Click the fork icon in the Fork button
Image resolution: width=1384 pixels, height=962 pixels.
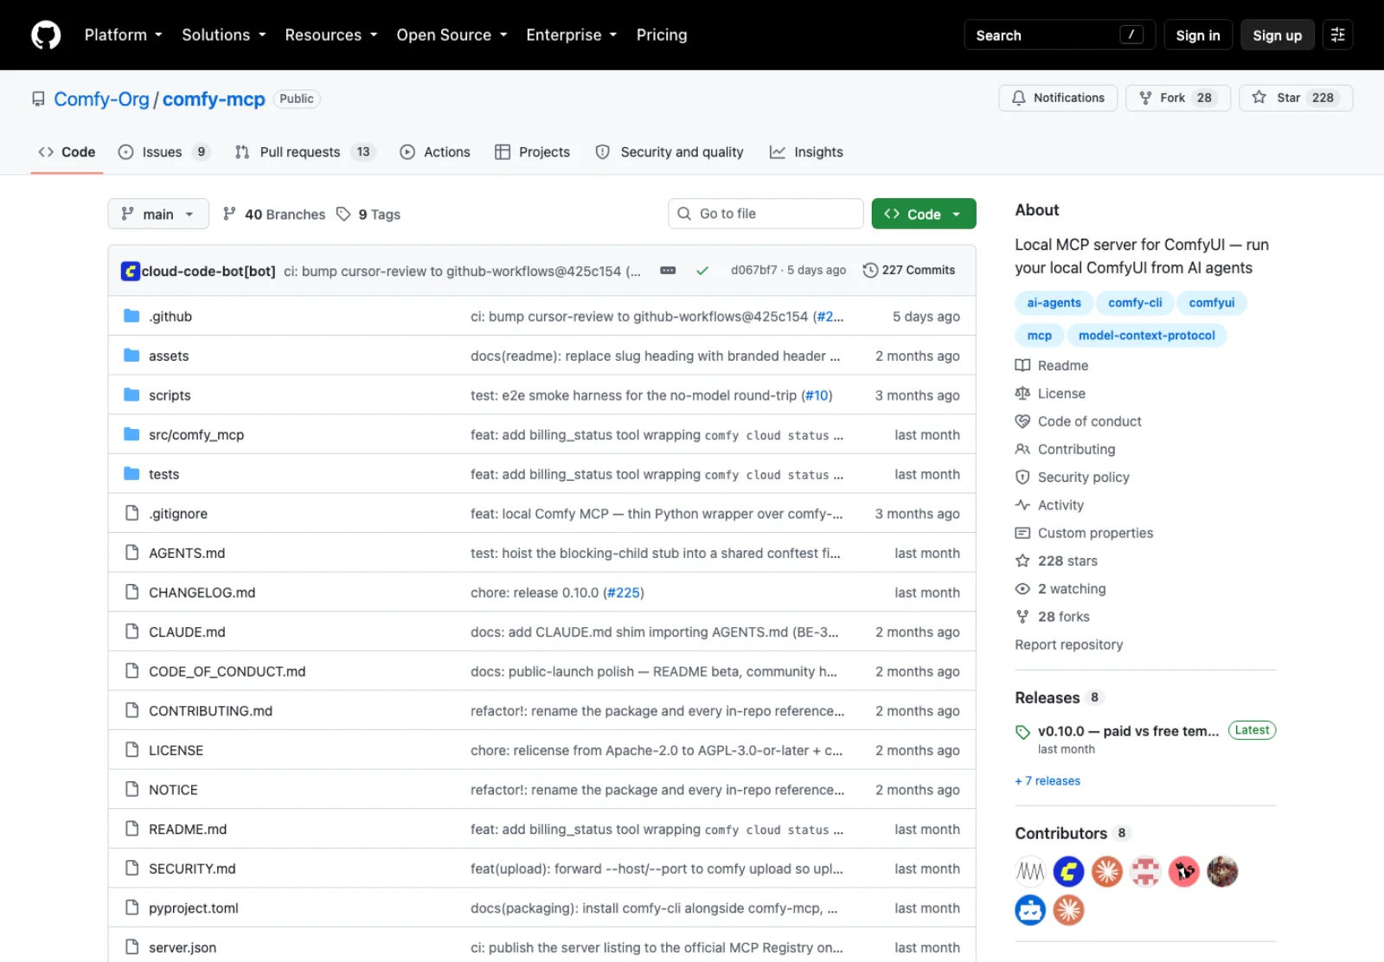coord(1145,98)
